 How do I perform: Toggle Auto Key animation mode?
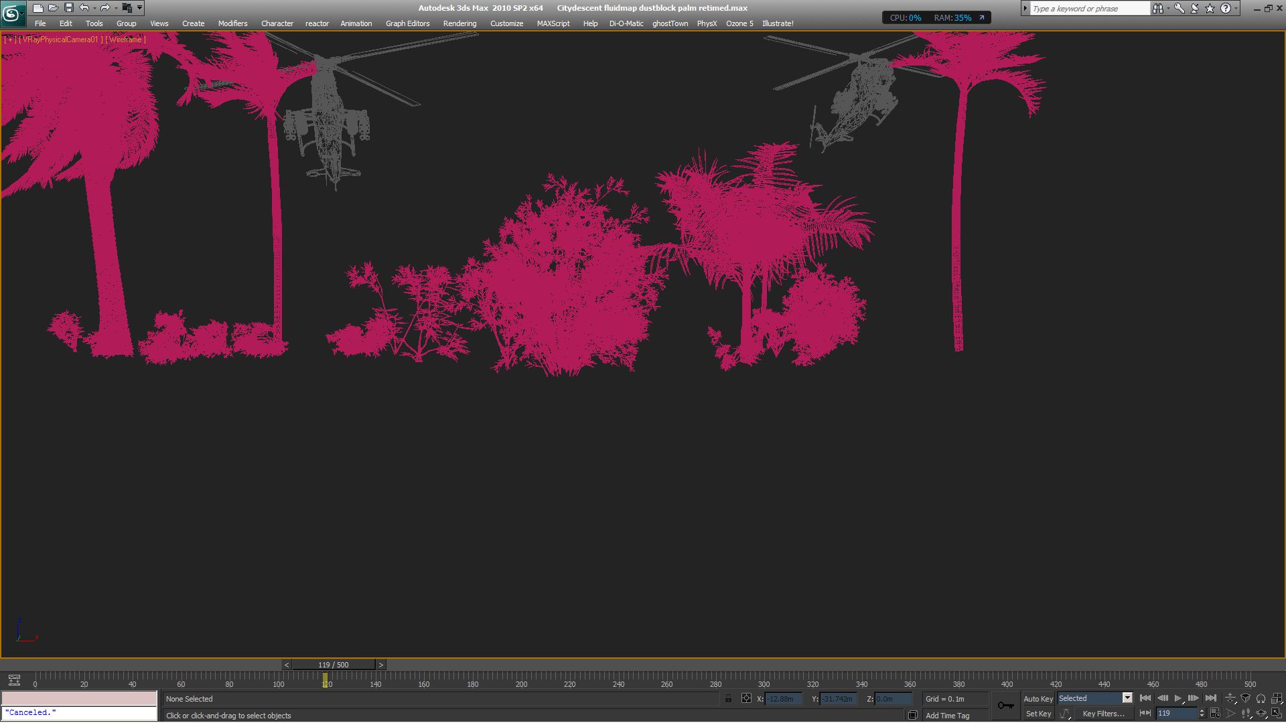(1038, 699)
